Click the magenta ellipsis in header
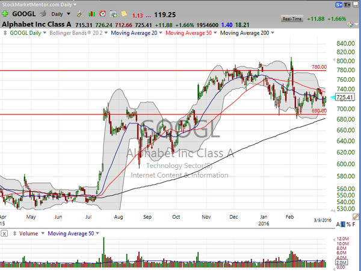Image resolution: width=361 pixels, height=271 pixels. tap(148, 16)
